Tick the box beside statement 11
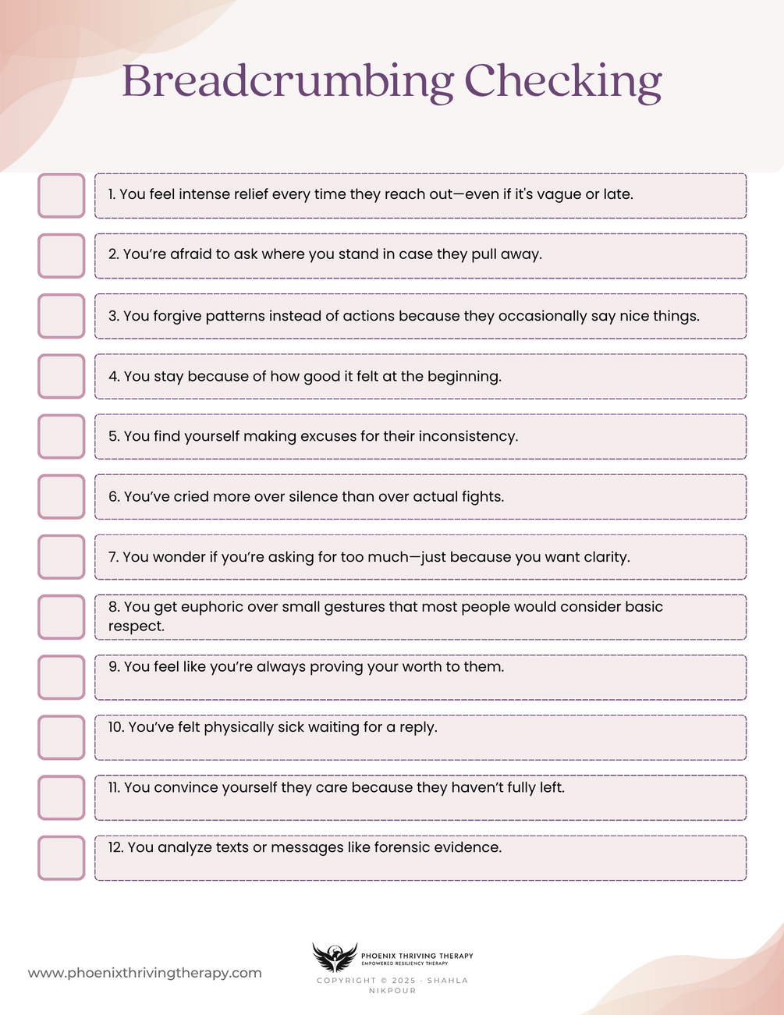 tap(61, 797)
